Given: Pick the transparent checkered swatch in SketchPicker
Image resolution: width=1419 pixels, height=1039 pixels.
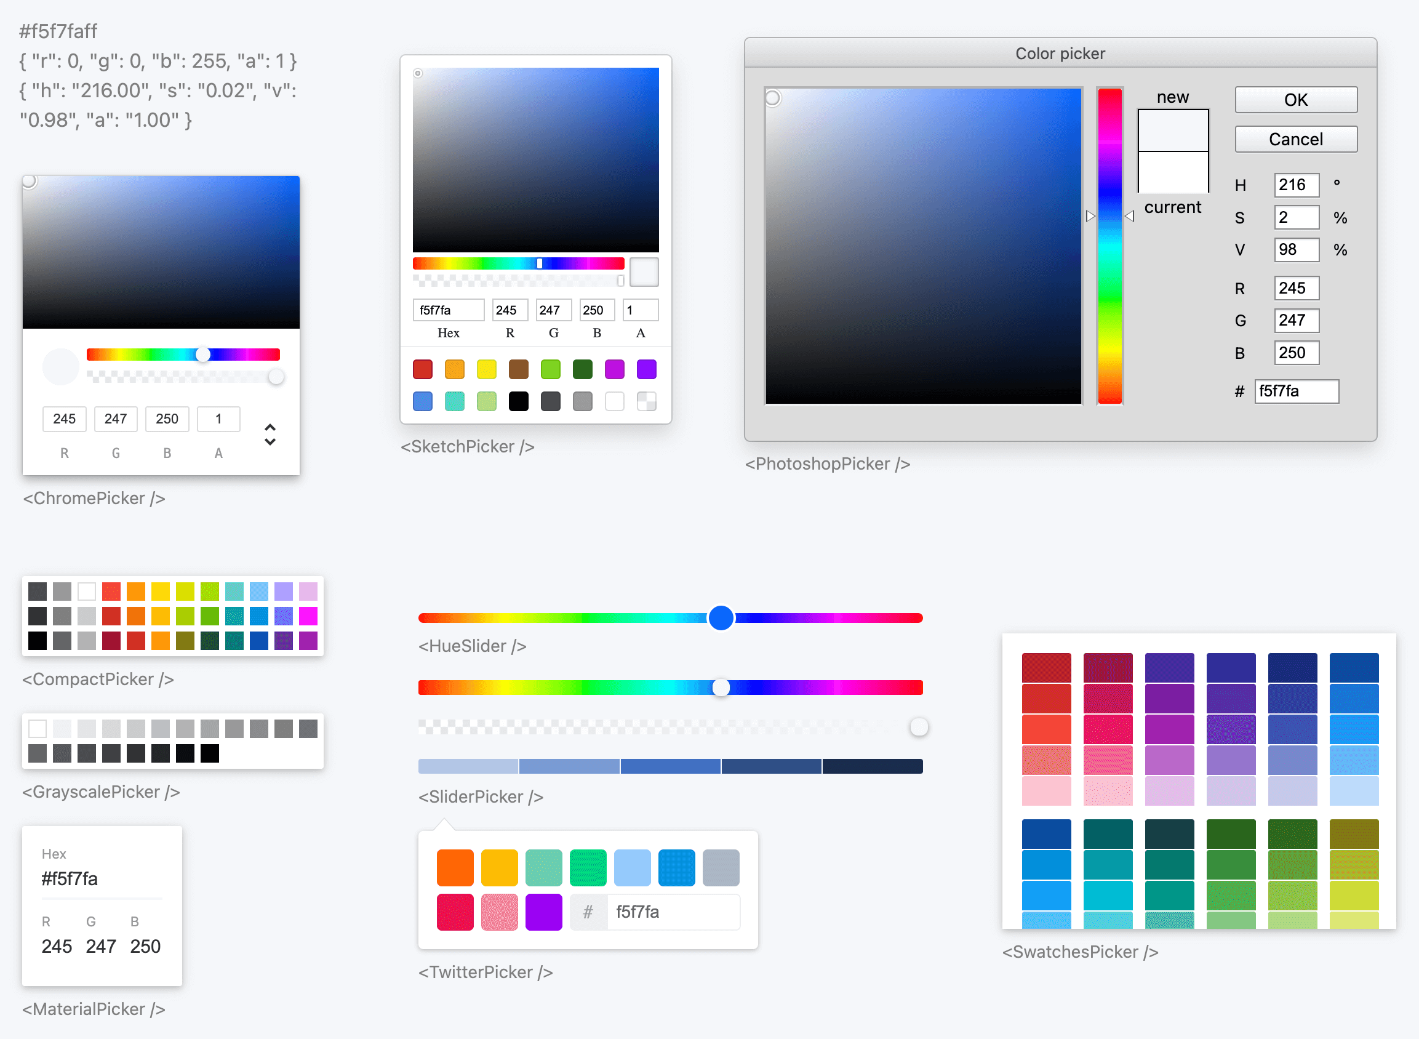Looking at the screenshot, I should (x=646, y=401).
